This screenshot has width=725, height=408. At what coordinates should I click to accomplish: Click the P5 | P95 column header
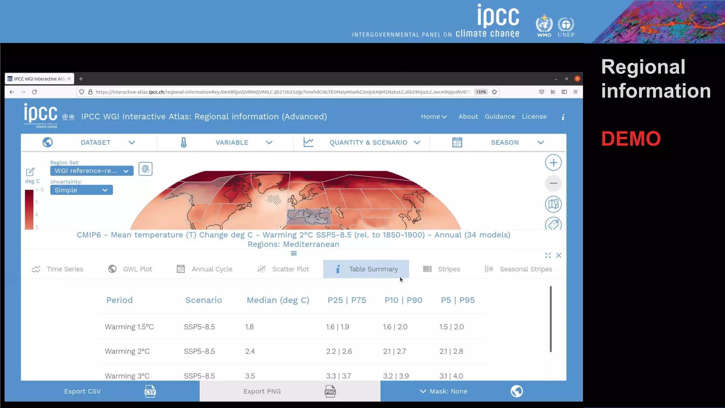pos(458,300)
